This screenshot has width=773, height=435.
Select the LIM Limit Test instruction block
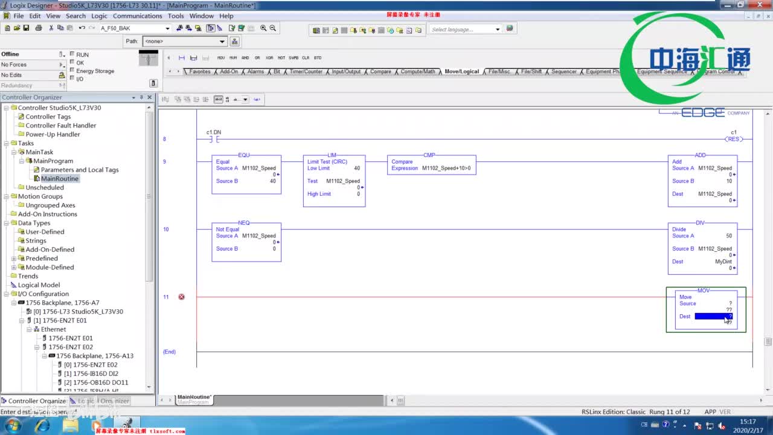(334, 181)
